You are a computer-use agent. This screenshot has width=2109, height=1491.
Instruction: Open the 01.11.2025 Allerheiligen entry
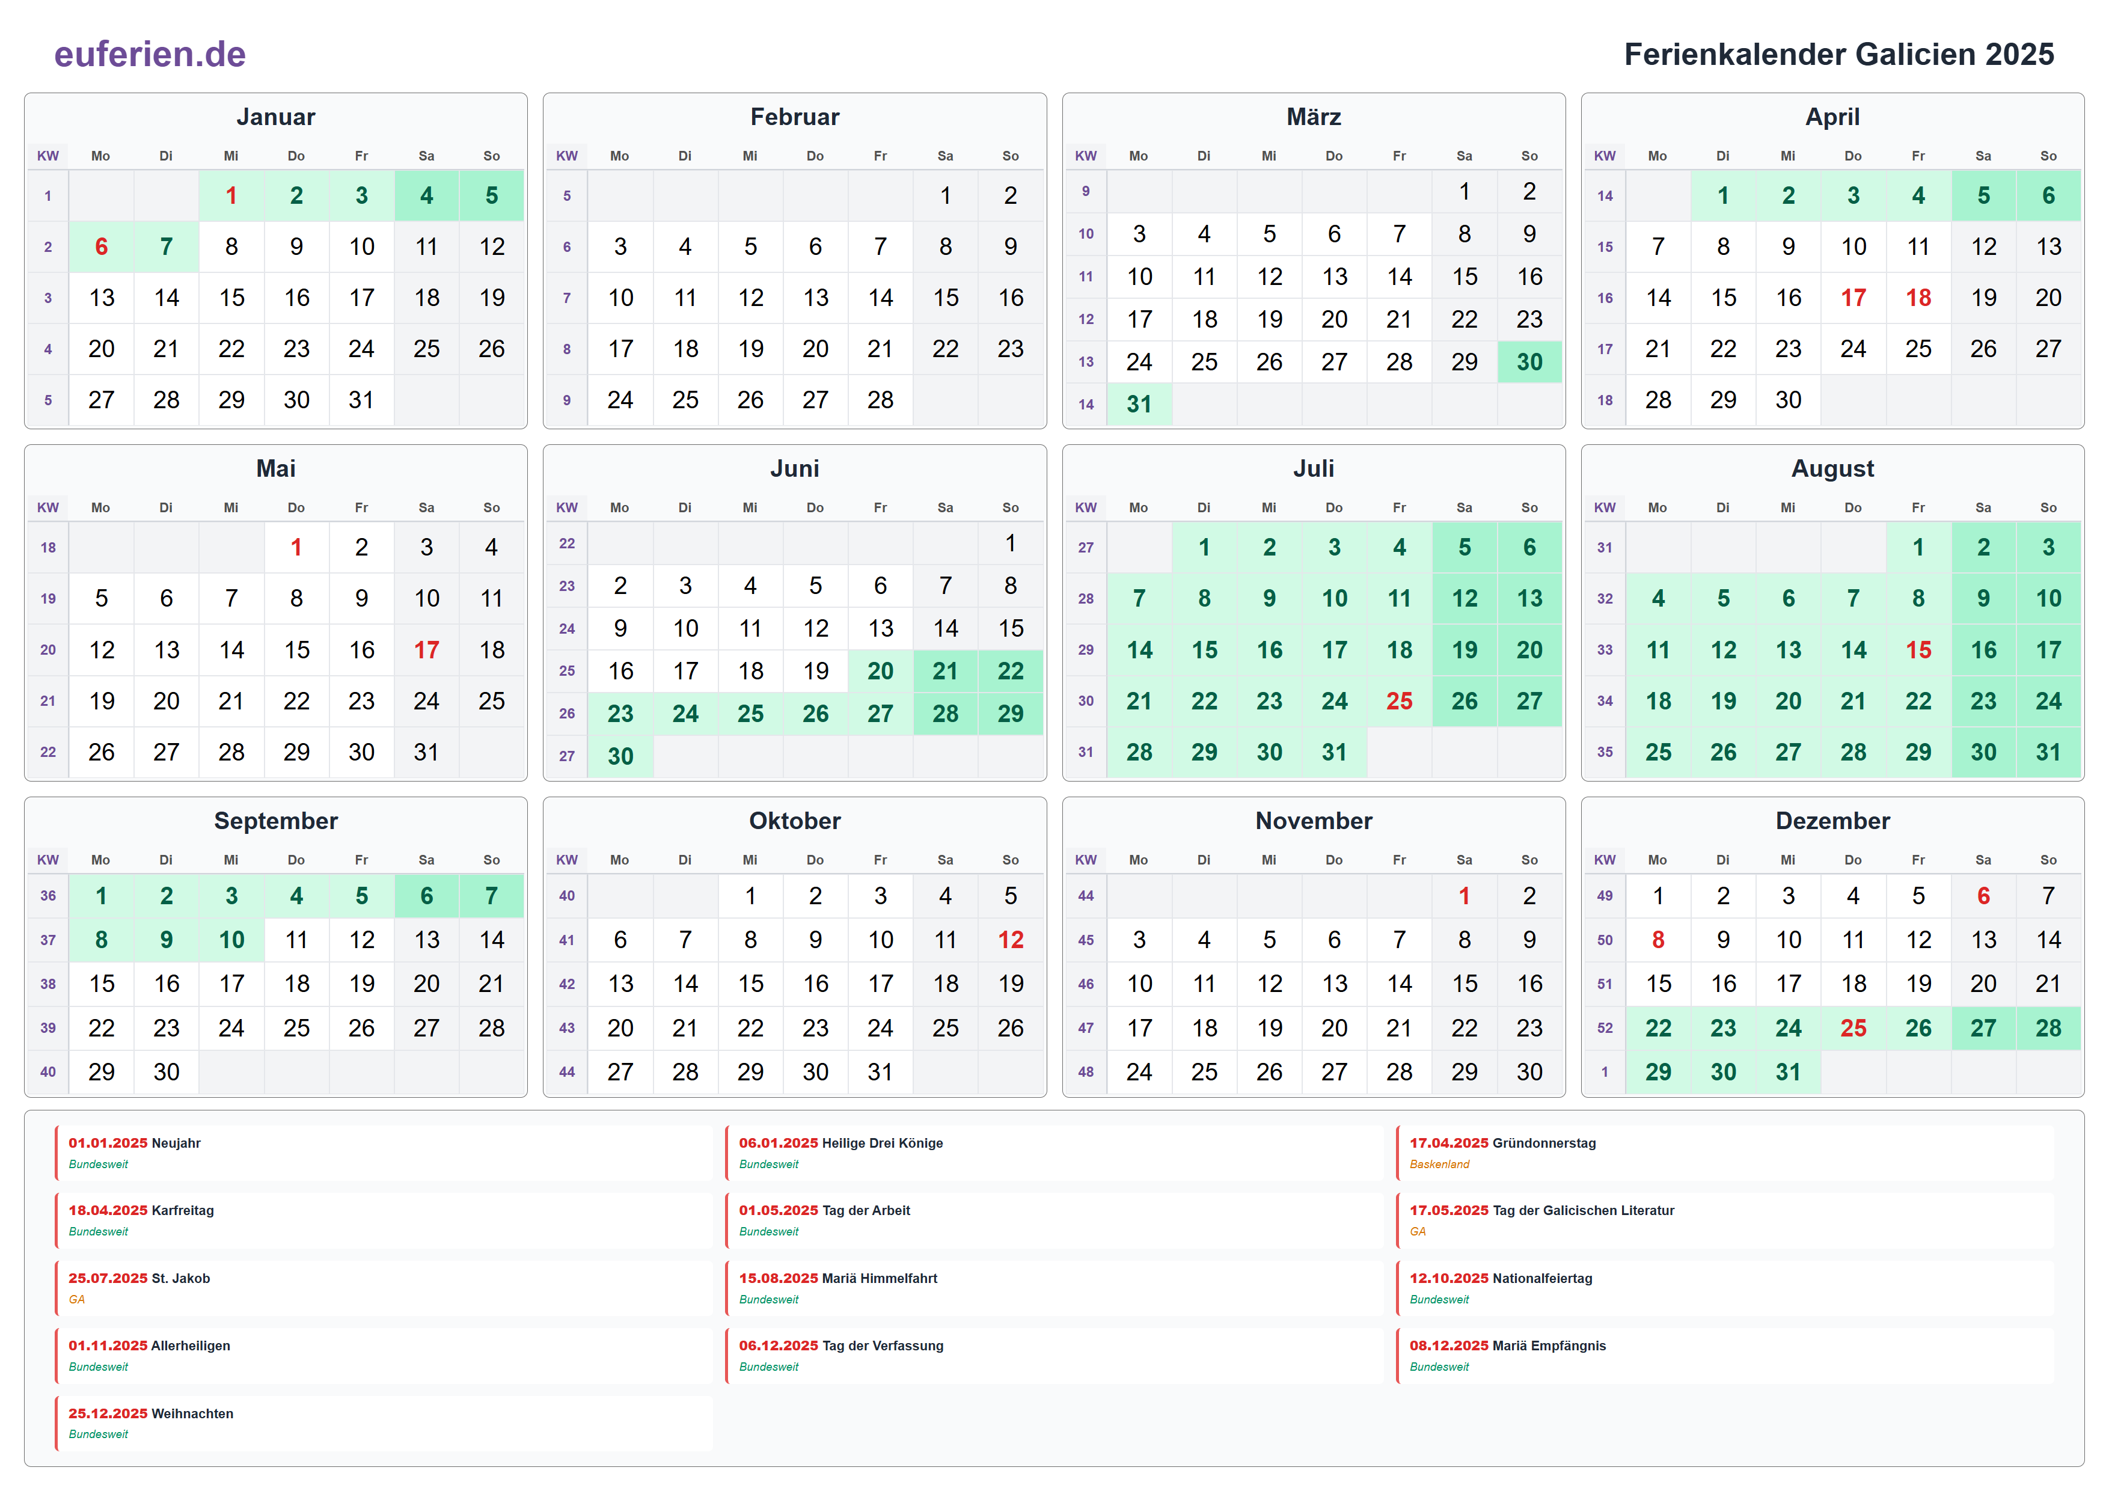pyautogui.click(x=384, y=1355)
